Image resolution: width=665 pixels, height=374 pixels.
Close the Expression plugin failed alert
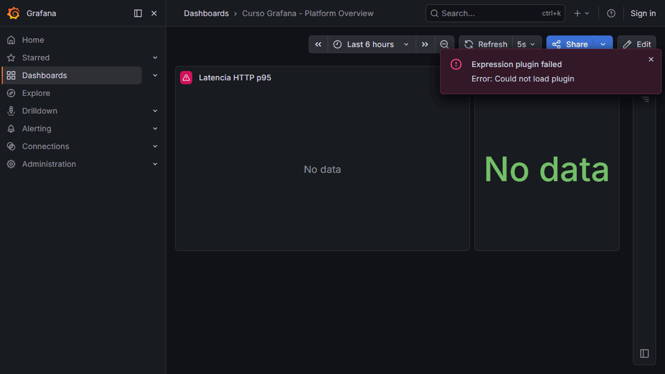[651, 59]
